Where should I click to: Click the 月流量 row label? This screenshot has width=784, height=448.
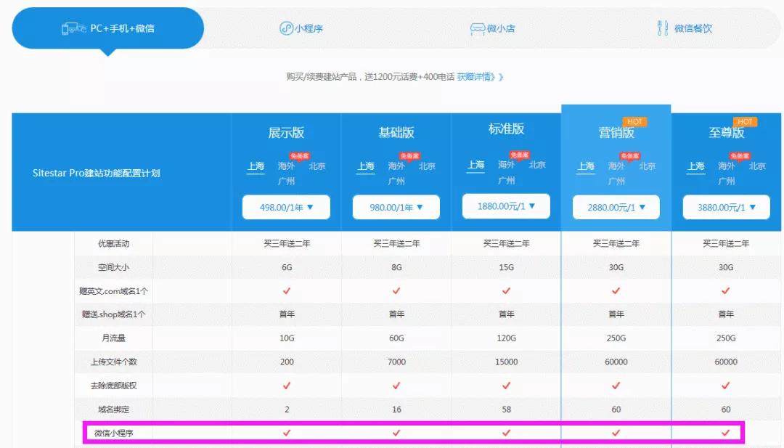[113, 338]
